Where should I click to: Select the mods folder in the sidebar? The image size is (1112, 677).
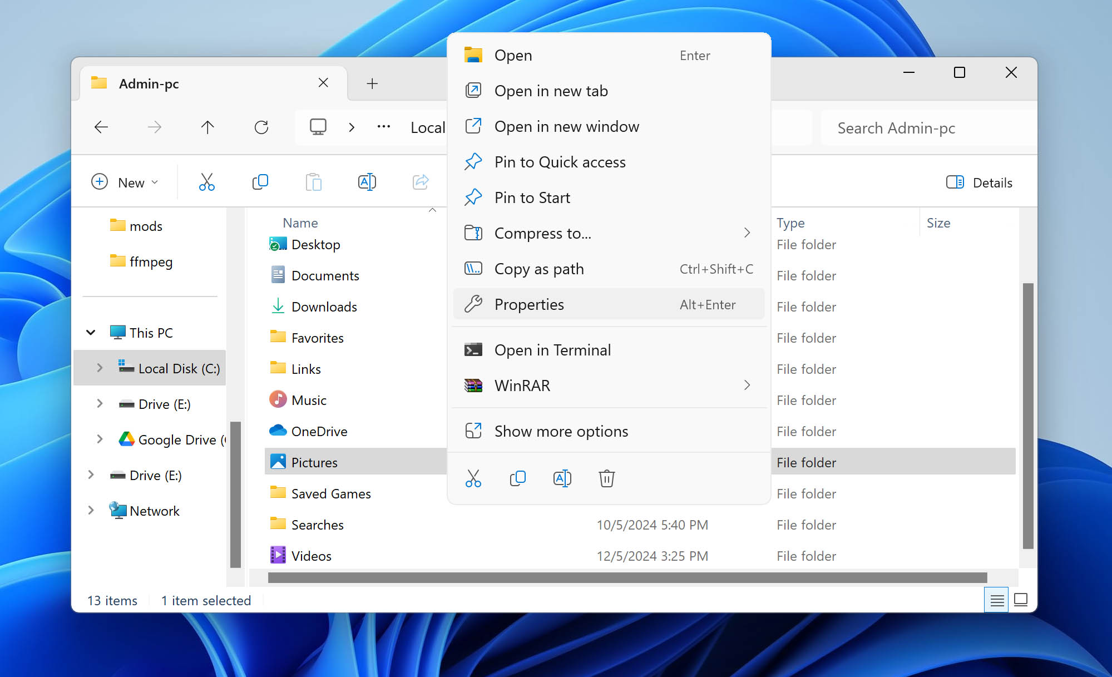click(x=136, y=226)
